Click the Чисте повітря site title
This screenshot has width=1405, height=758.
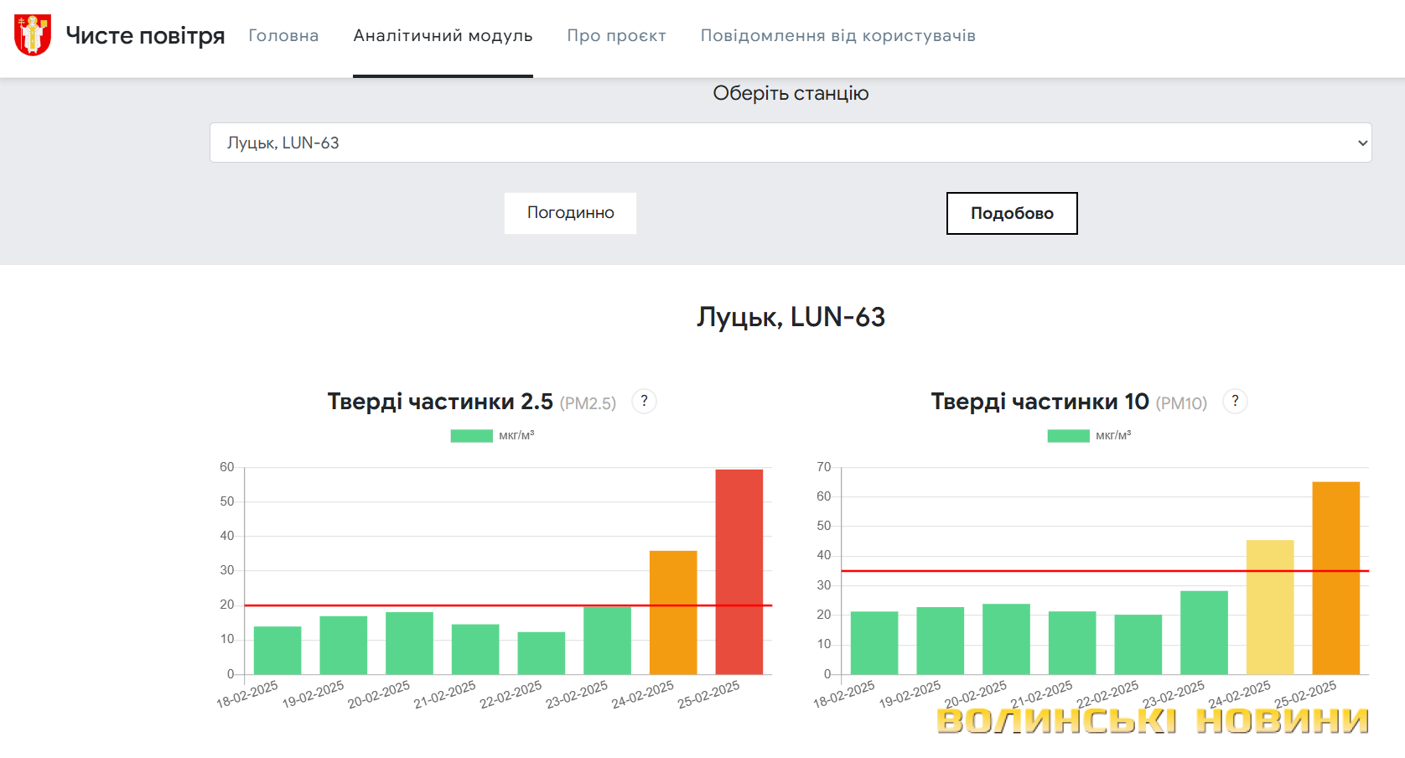(x=145, y=35)
